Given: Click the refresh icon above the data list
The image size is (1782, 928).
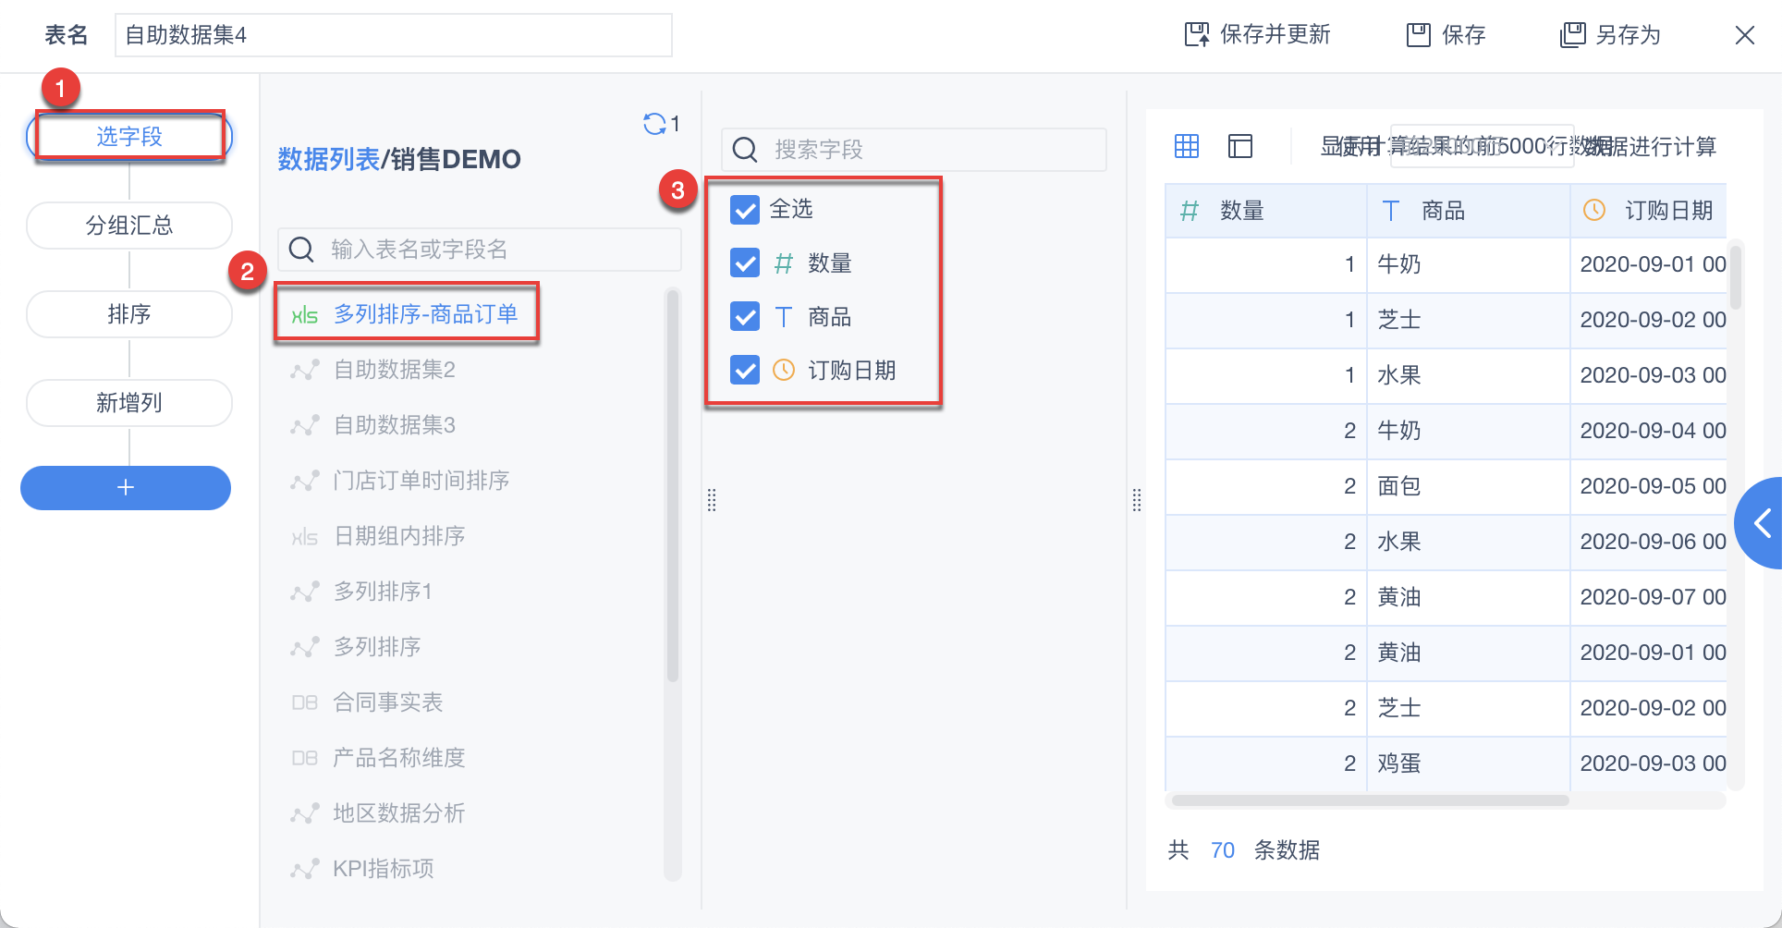Looking at the screenshot, I should (x=654, y=124).
